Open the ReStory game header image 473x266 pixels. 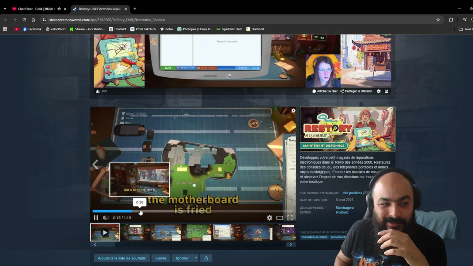[x=347, y=129]
